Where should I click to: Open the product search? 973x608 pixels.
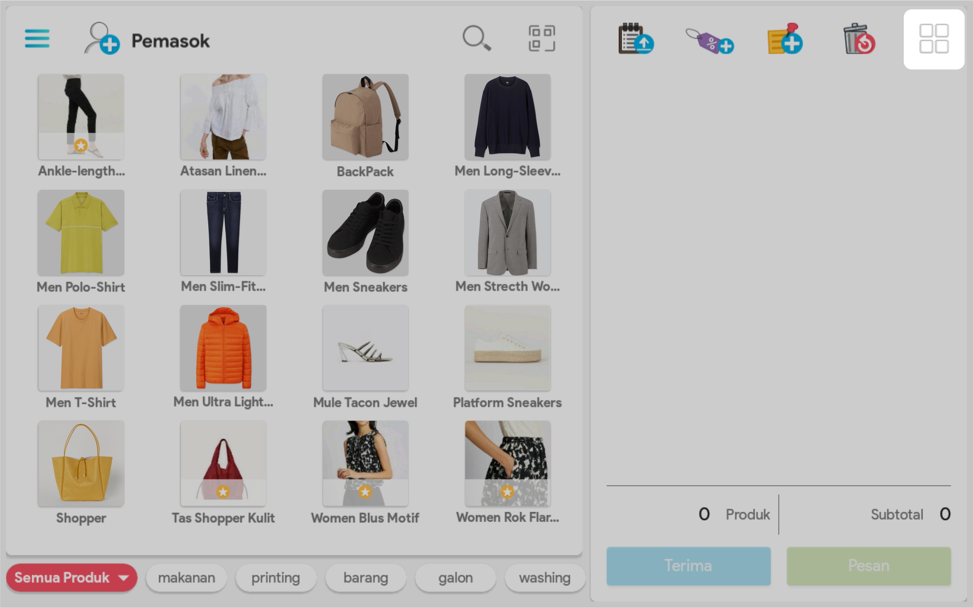point(476,39)
